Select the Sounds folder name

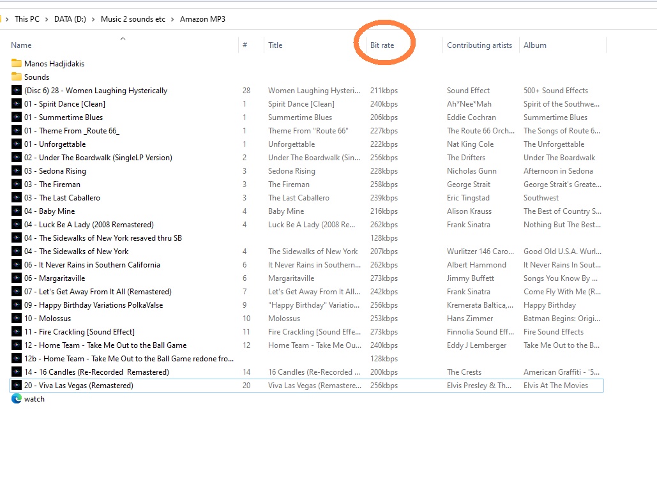click(36, 77)
